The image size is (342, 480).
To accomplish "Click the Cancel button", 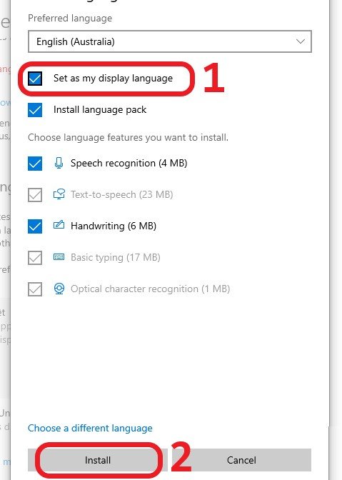I will pyautogui.click(x=241, y=460).
